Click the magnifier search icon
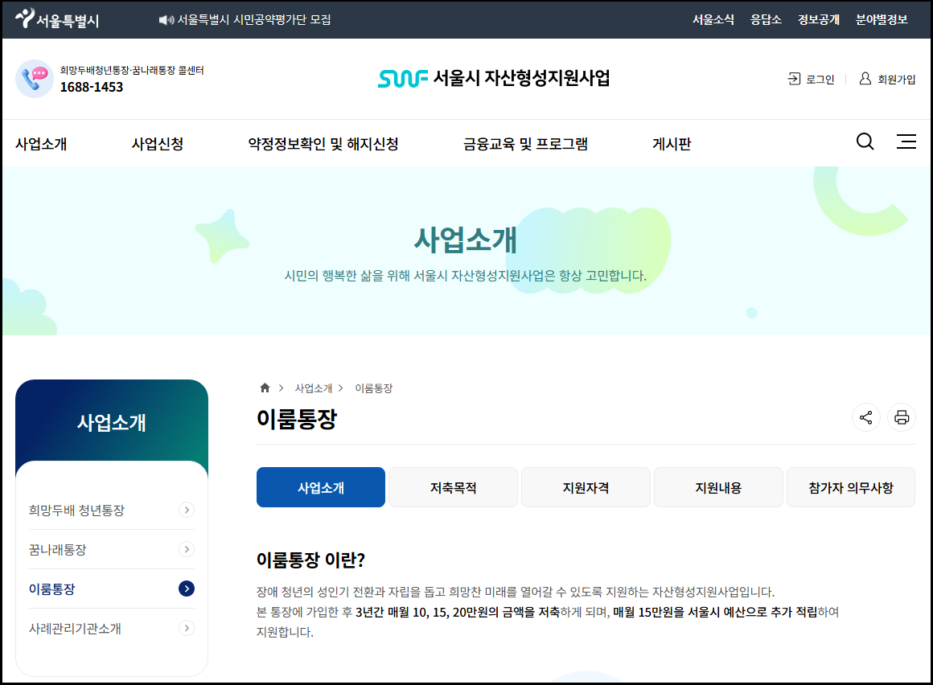Image resolution: width=933 pixels, height=685 pixels. tap(865, 142)
